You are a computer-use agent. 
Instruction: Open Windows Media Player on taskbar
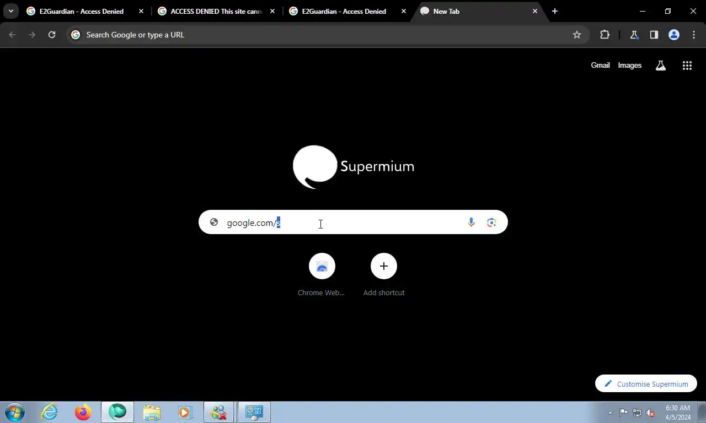click(185, 412)
